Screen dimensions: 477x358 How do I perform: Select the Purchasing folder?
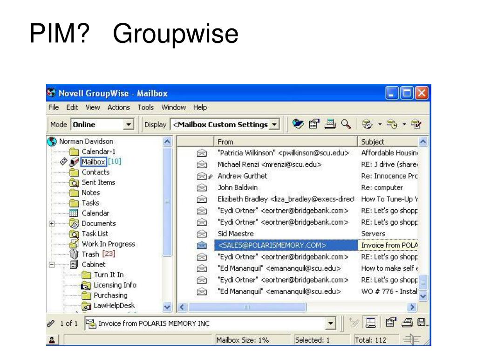(110, 295)
